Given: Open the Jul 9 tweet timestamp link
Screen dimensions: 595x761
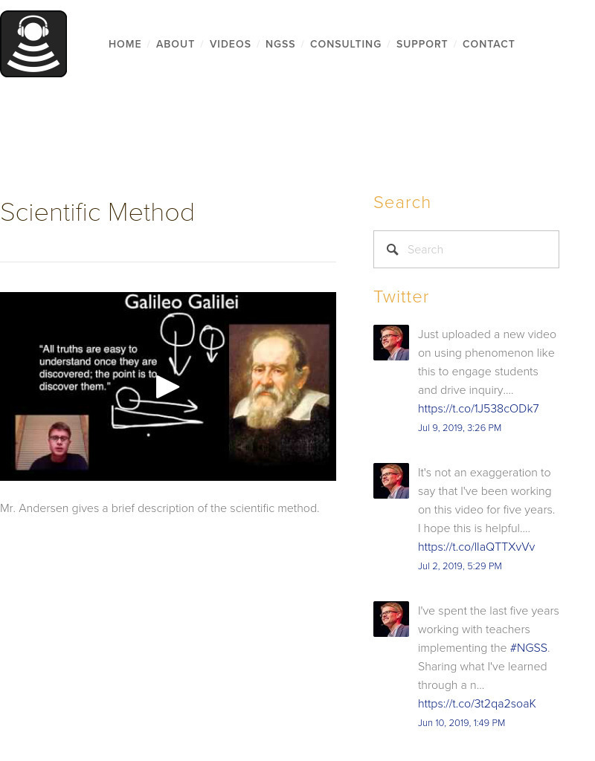Looking at the screenshot, I should click(x=460, y=428).
